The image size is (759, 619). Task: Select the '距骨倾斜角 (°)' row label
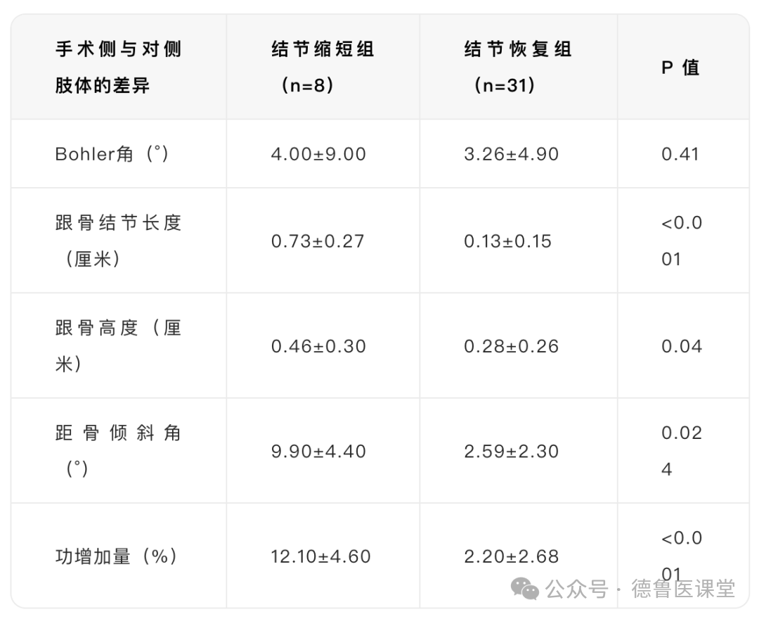point(118,450)
